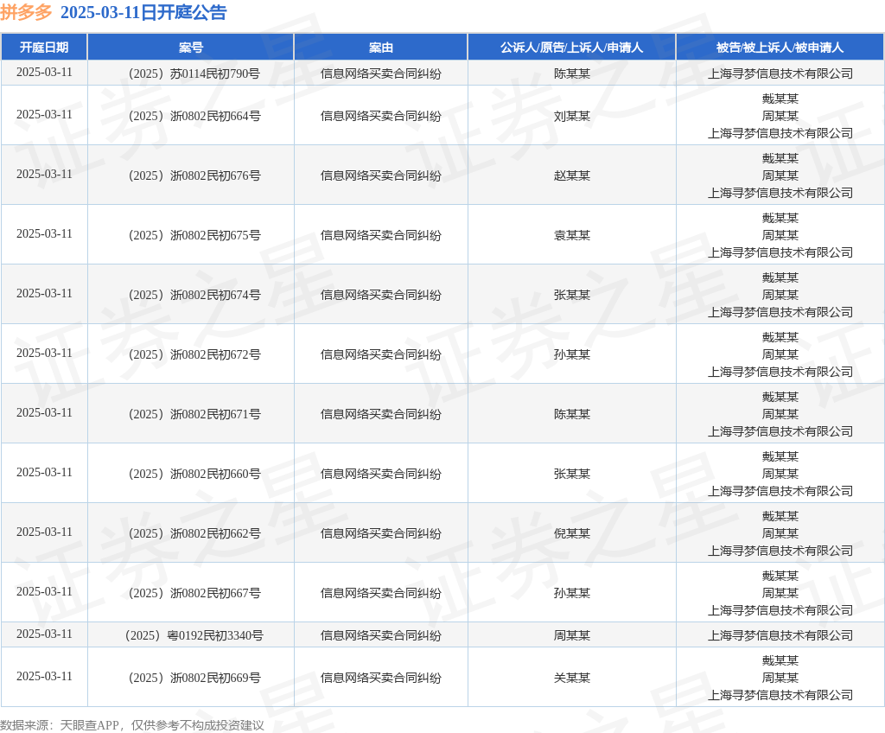This screenshot has width=885, height=733.
Task: Click plaintiff 倪某某 cell
Action: [572, 533]
